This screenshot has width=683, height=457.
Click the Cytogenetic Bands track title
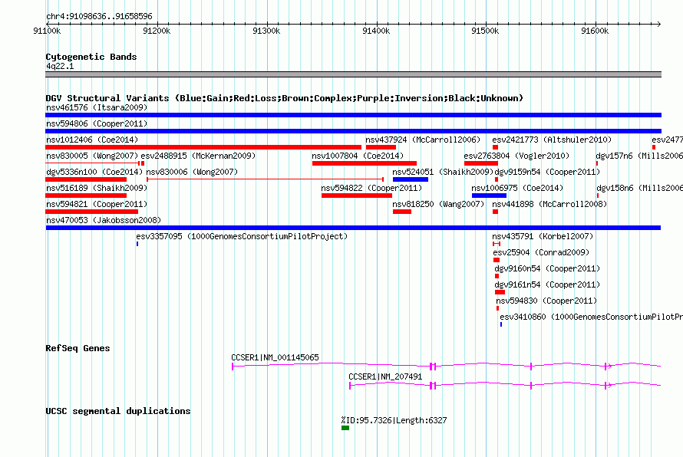91,57
